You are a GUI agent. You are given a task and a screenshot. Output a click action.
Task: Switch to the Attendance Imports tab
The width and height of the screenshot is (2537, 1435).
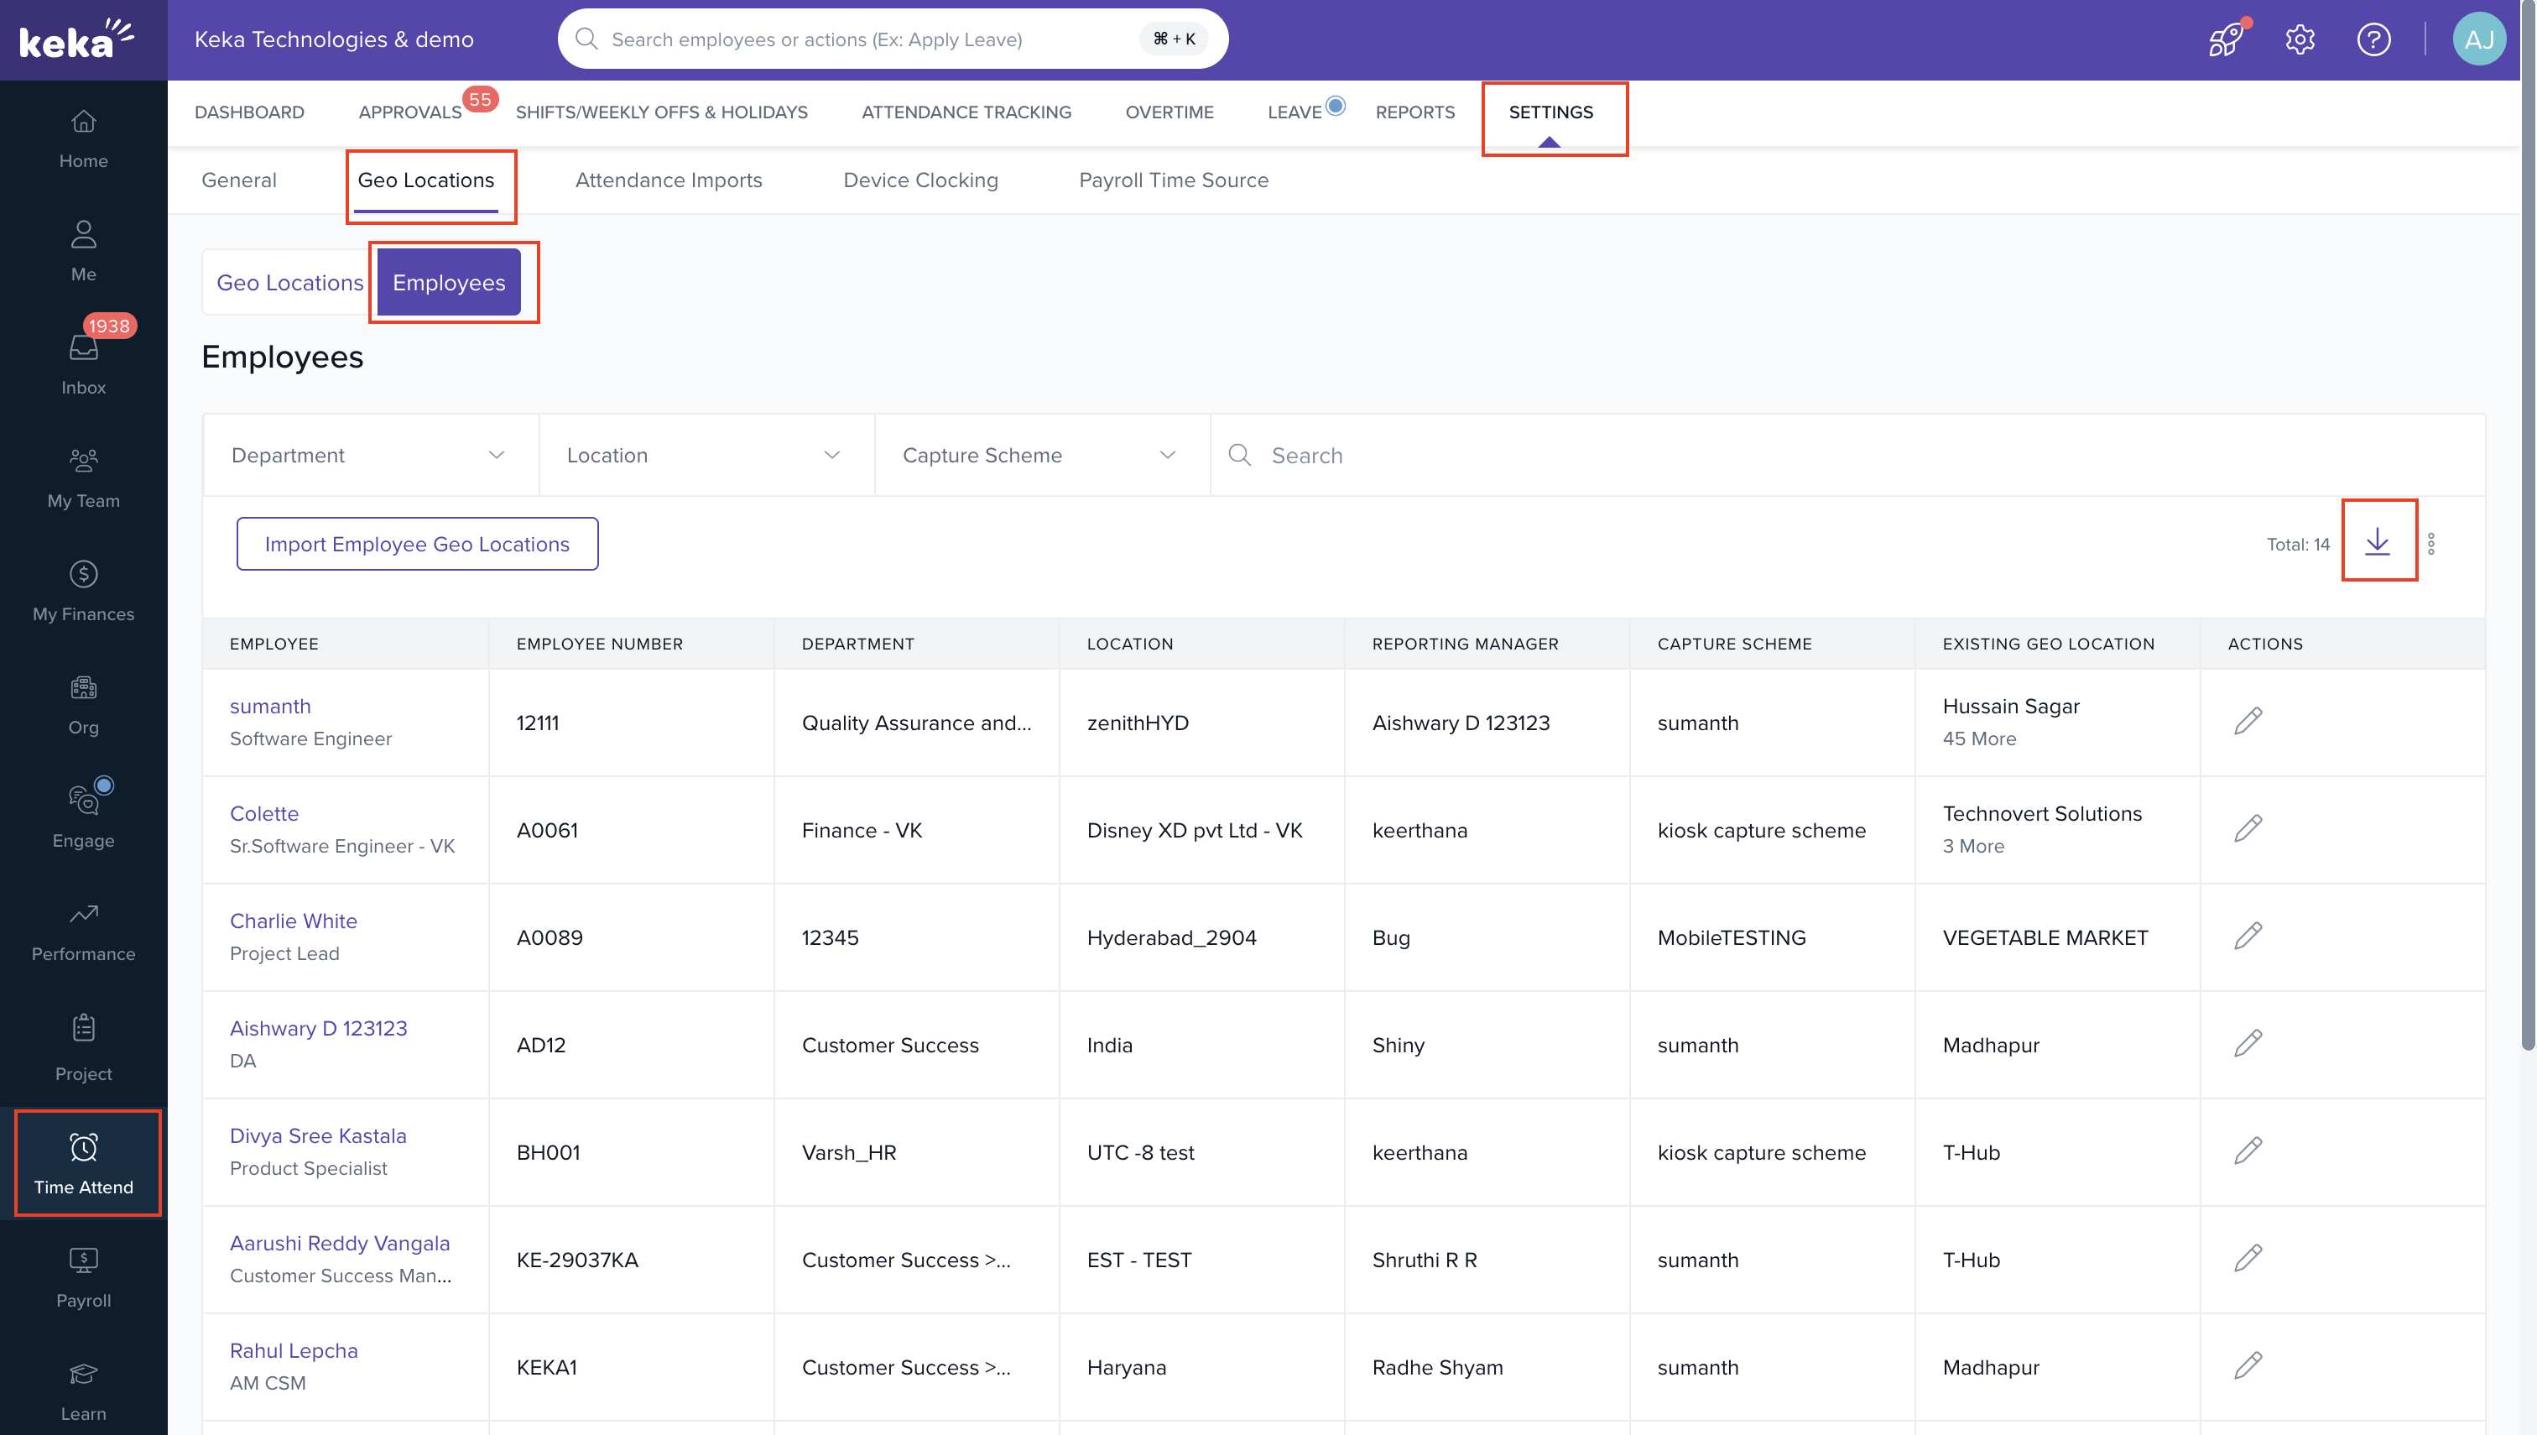(x=668, y=180)
